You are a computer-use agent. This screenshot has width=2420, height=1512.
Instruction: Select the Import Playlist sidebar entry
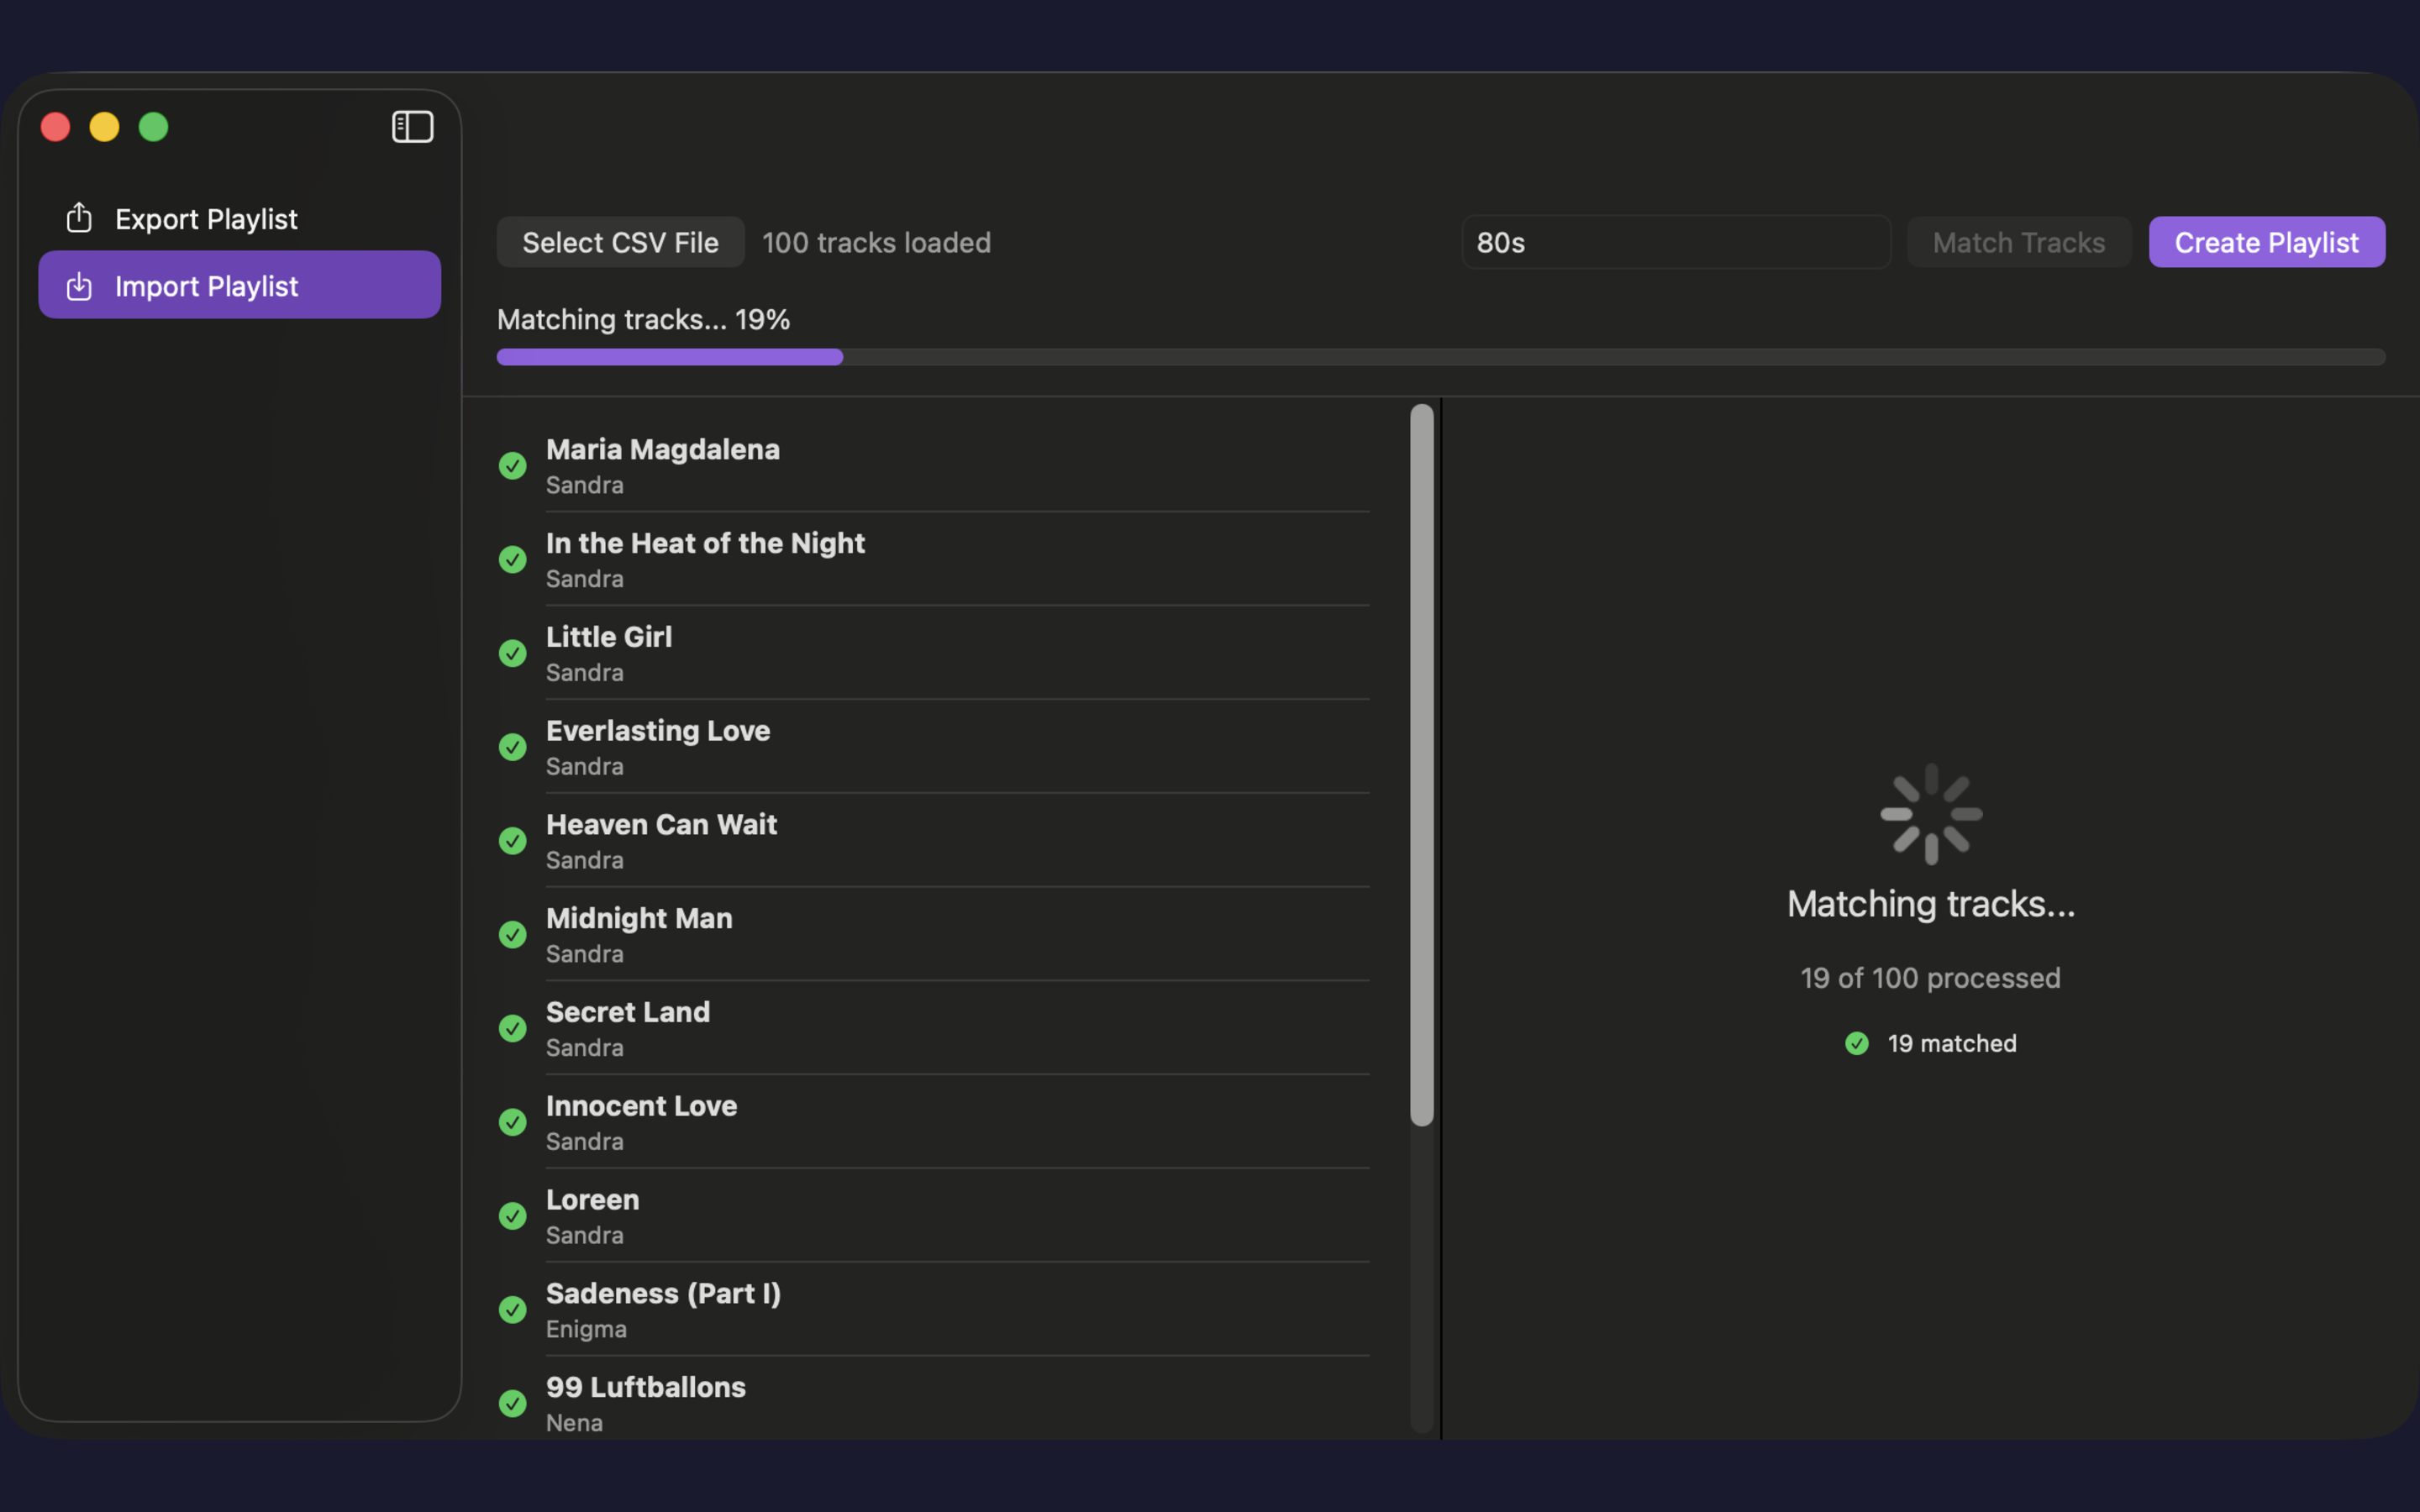point(239,286)
